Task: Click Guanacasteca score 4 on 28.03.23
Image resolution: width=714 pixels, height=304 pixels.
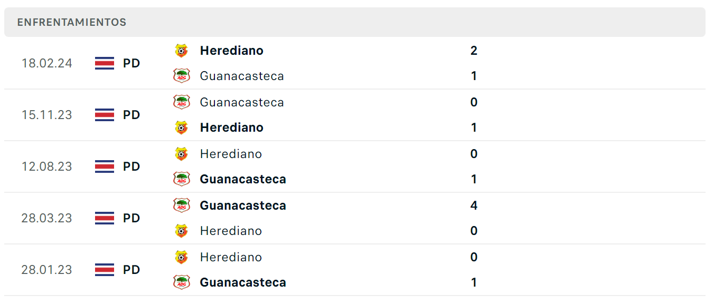Action: coord(474,205)
